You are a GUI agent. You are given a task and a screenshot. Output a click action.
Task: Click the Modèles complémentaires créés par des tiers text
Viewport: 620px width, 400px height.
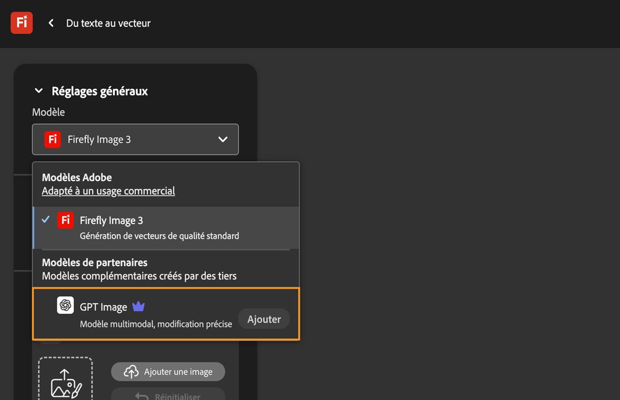(139, 276)
